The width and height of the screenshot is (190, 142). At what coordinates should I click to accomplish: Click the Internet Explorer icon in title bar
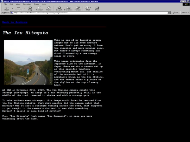tap(2, 1)
